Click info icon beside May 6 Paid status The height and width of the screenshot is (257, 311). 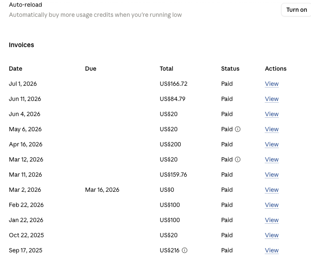[x=238, y=129]
